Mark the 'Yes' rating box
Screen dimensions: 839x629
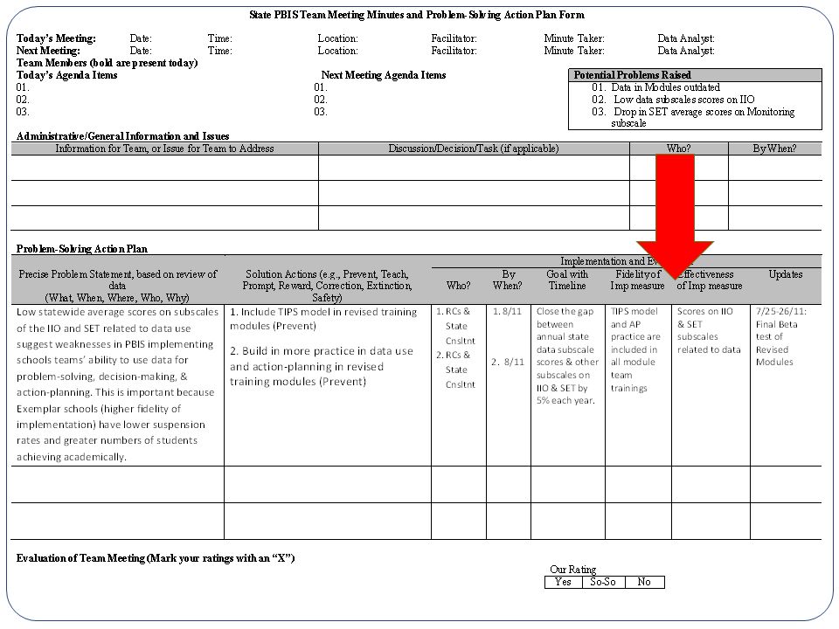pos(564,582)
